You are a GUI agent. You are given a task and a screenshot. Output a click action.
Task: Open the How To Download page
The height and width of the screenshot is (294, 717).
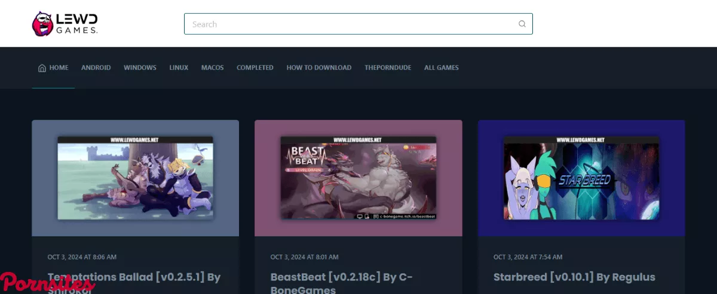(318, 68)
